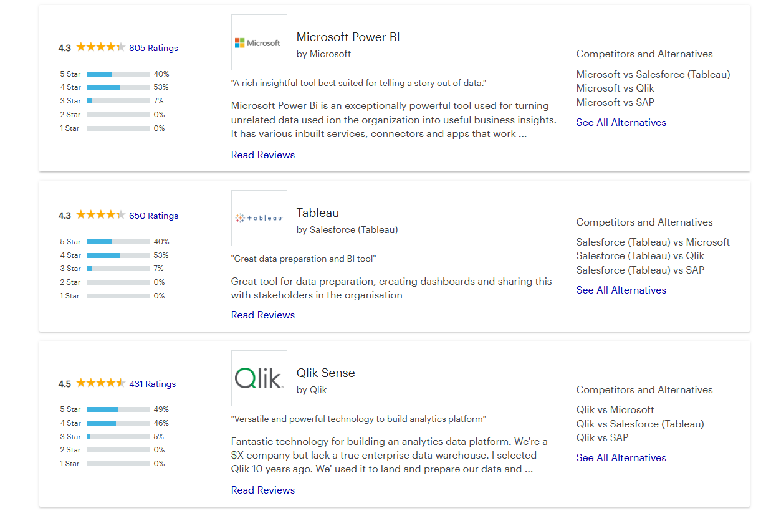See All Alternatives for Qlik Sense
The width and height of the screenshot is (761, 511).
click(621, 458)
